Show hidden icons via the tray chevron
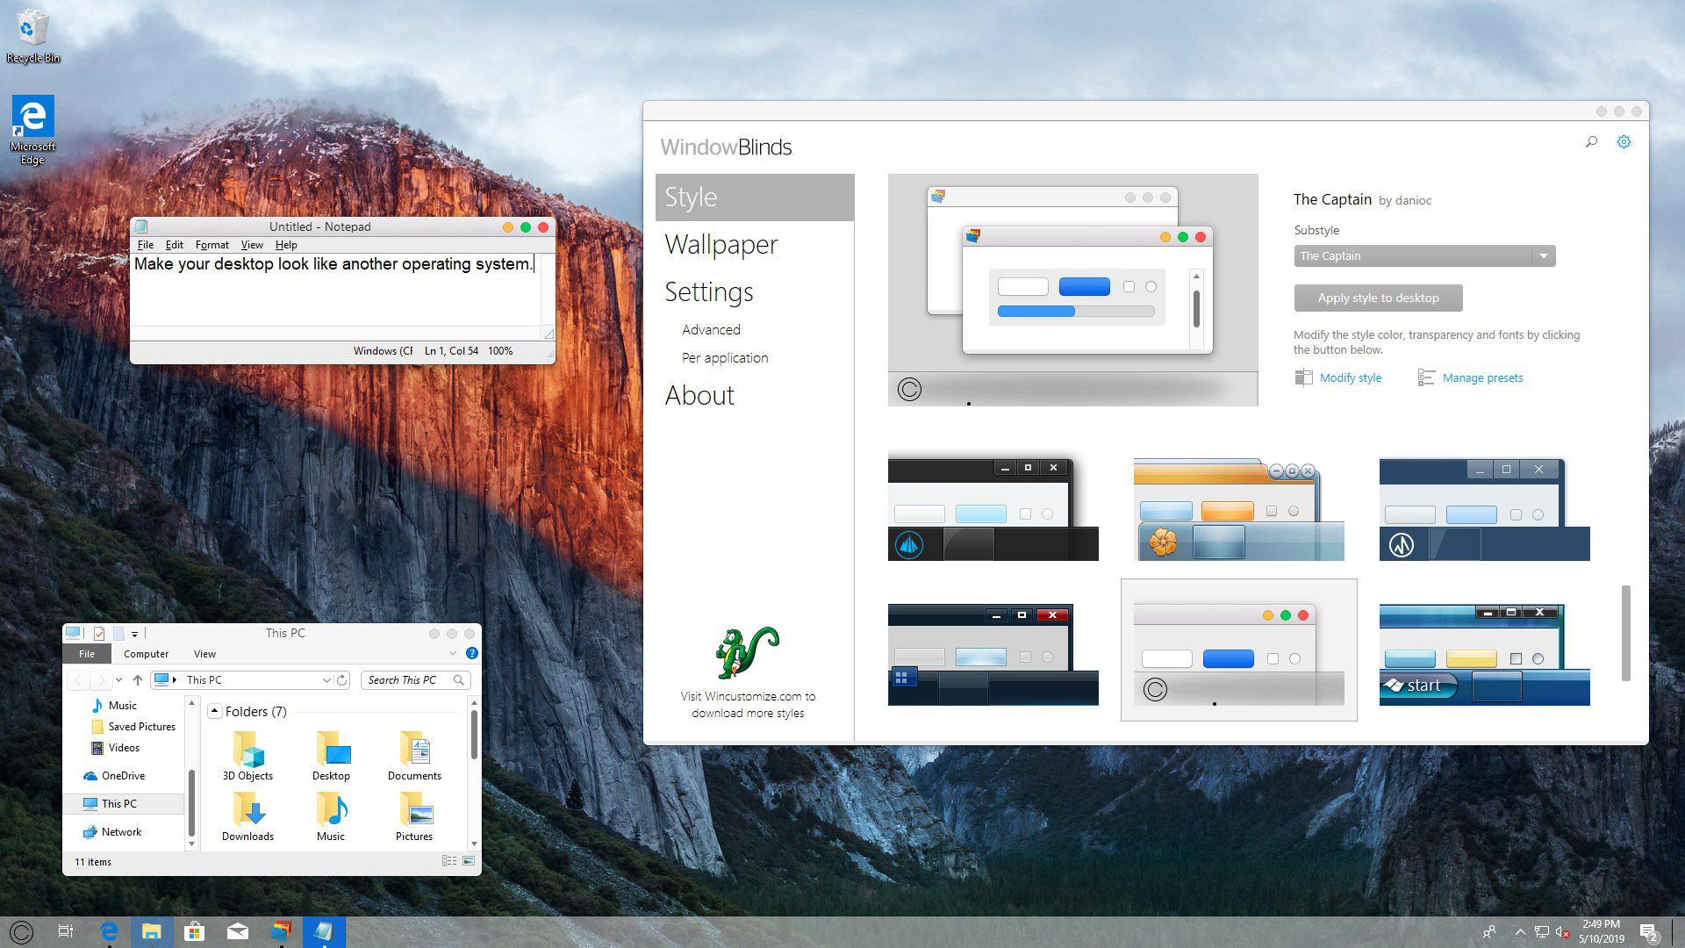 [1520, 932]
